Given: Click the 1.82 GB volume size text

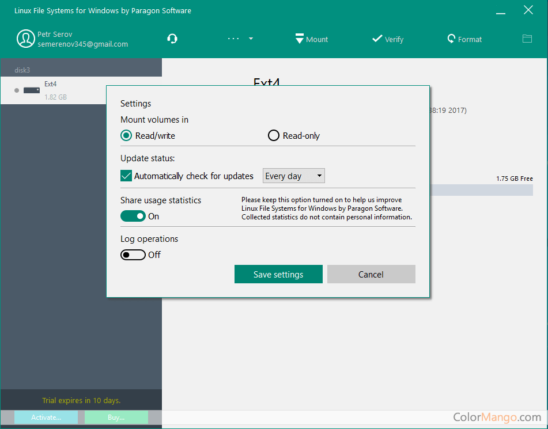Looking at the screenshot, I should (x=55, y=97).
